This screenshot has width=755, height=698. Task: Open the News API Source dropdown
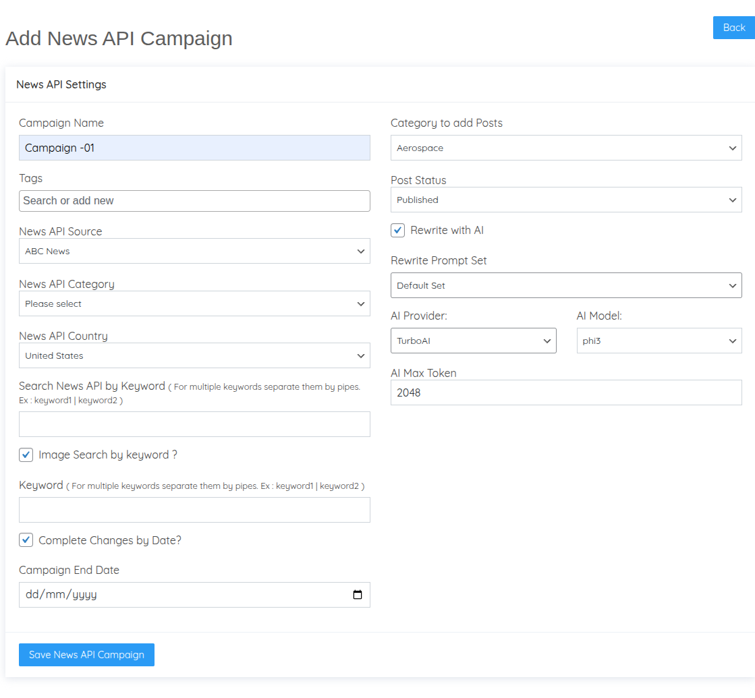point(194,251)
